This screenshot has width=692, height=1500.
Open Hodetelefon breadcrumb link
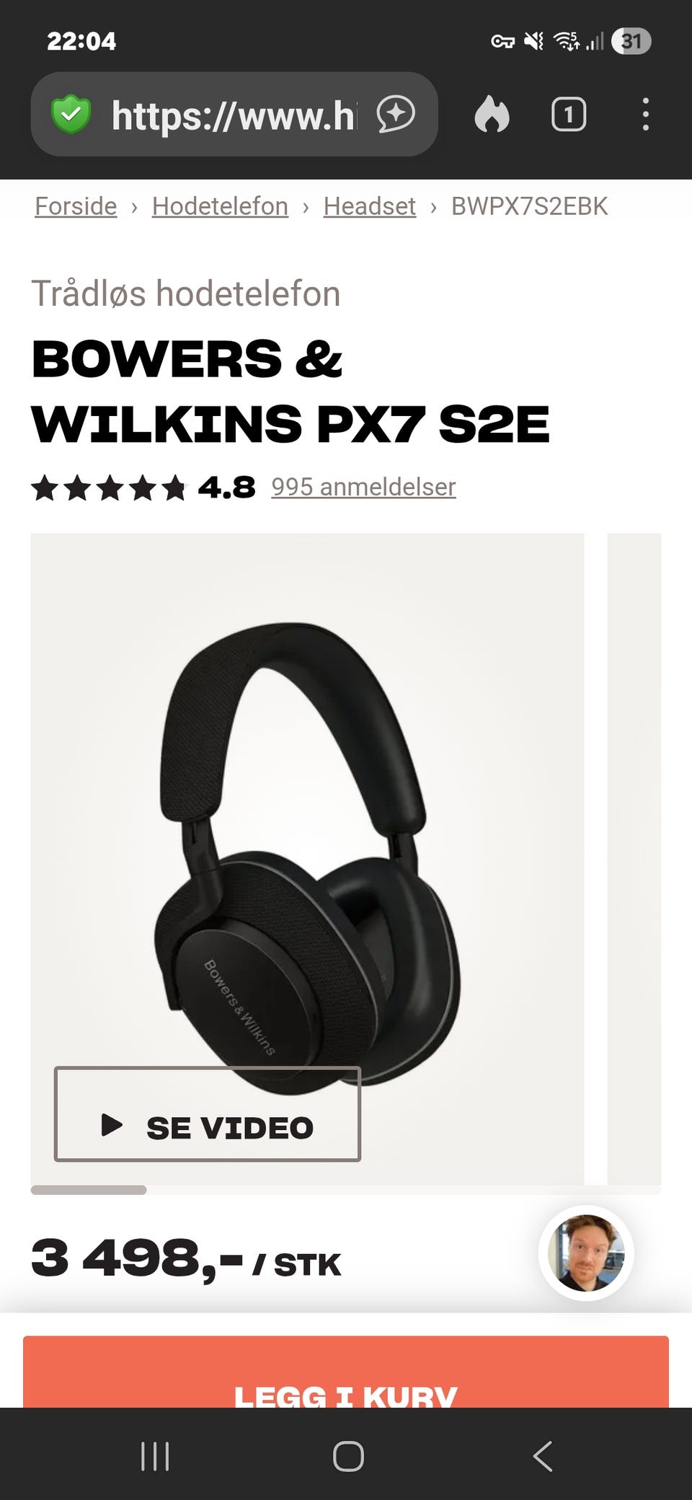[220, 206]
